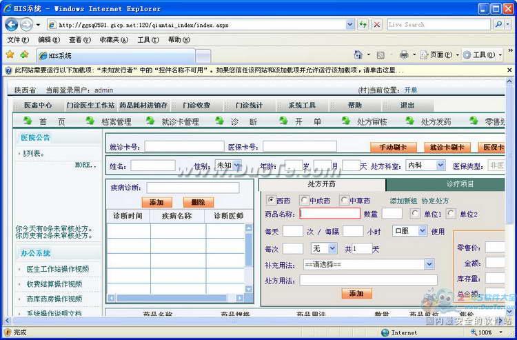Click the Stop loading red X icon
This screenshot has width=517, height=340.
(x=376, y=24)
